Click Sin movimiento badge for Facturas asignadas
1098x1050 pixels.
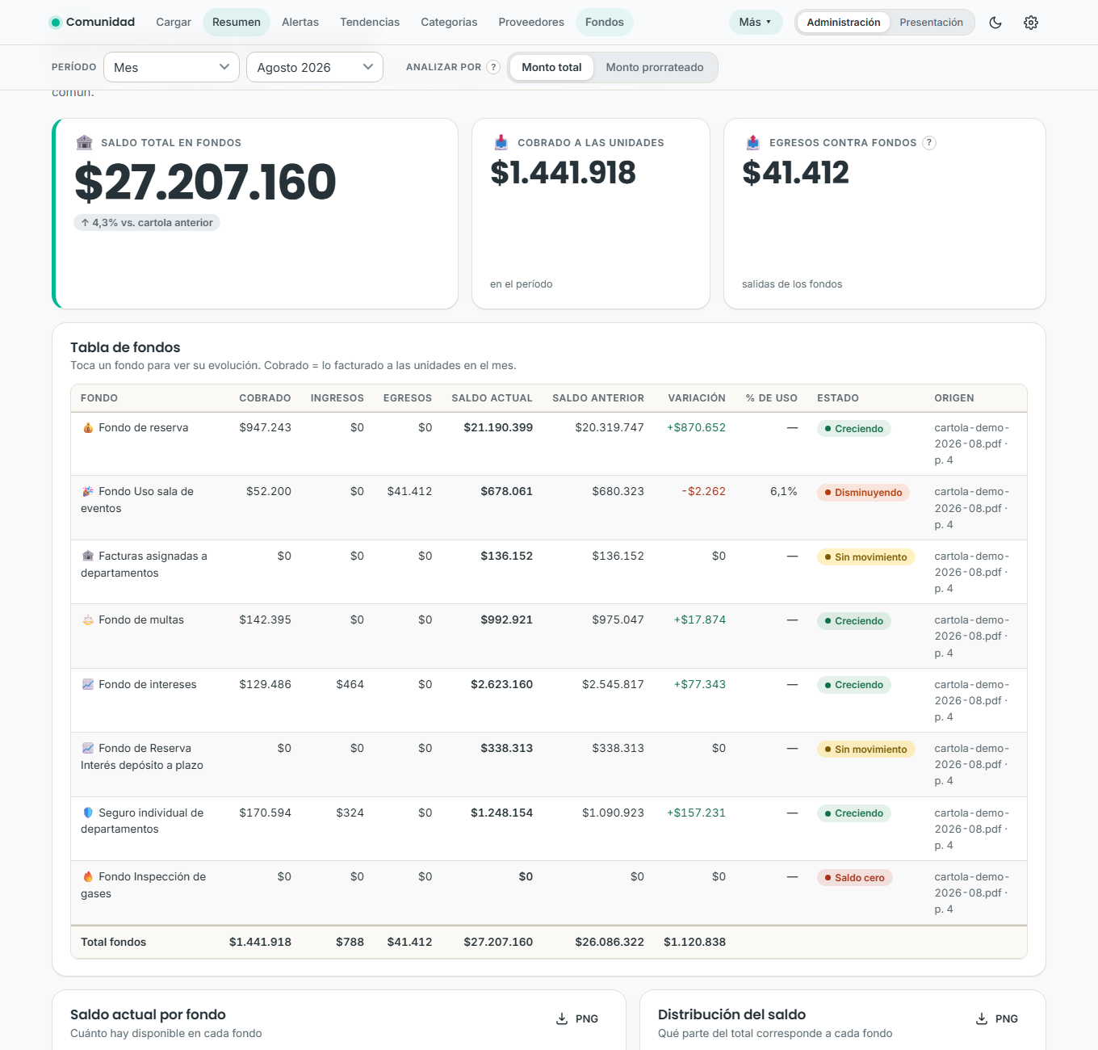point(865,557)
